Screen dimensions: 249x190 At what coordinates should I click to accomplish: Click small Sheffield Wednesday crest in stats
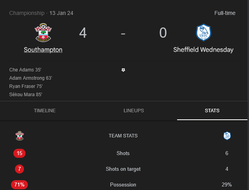click(227, 136)
